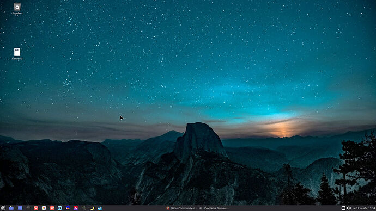Launch the blue circular media player icon
Viewport: 376px width, 211px height.
pos(60,208)
